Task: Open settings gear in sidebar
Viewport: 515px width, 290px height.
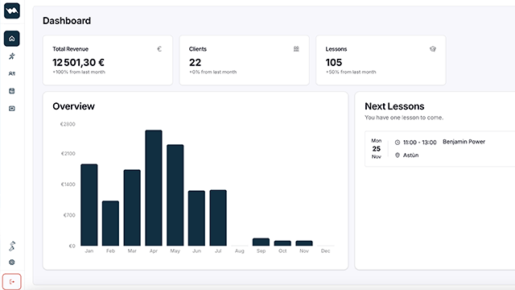Action: coord(12,262)
